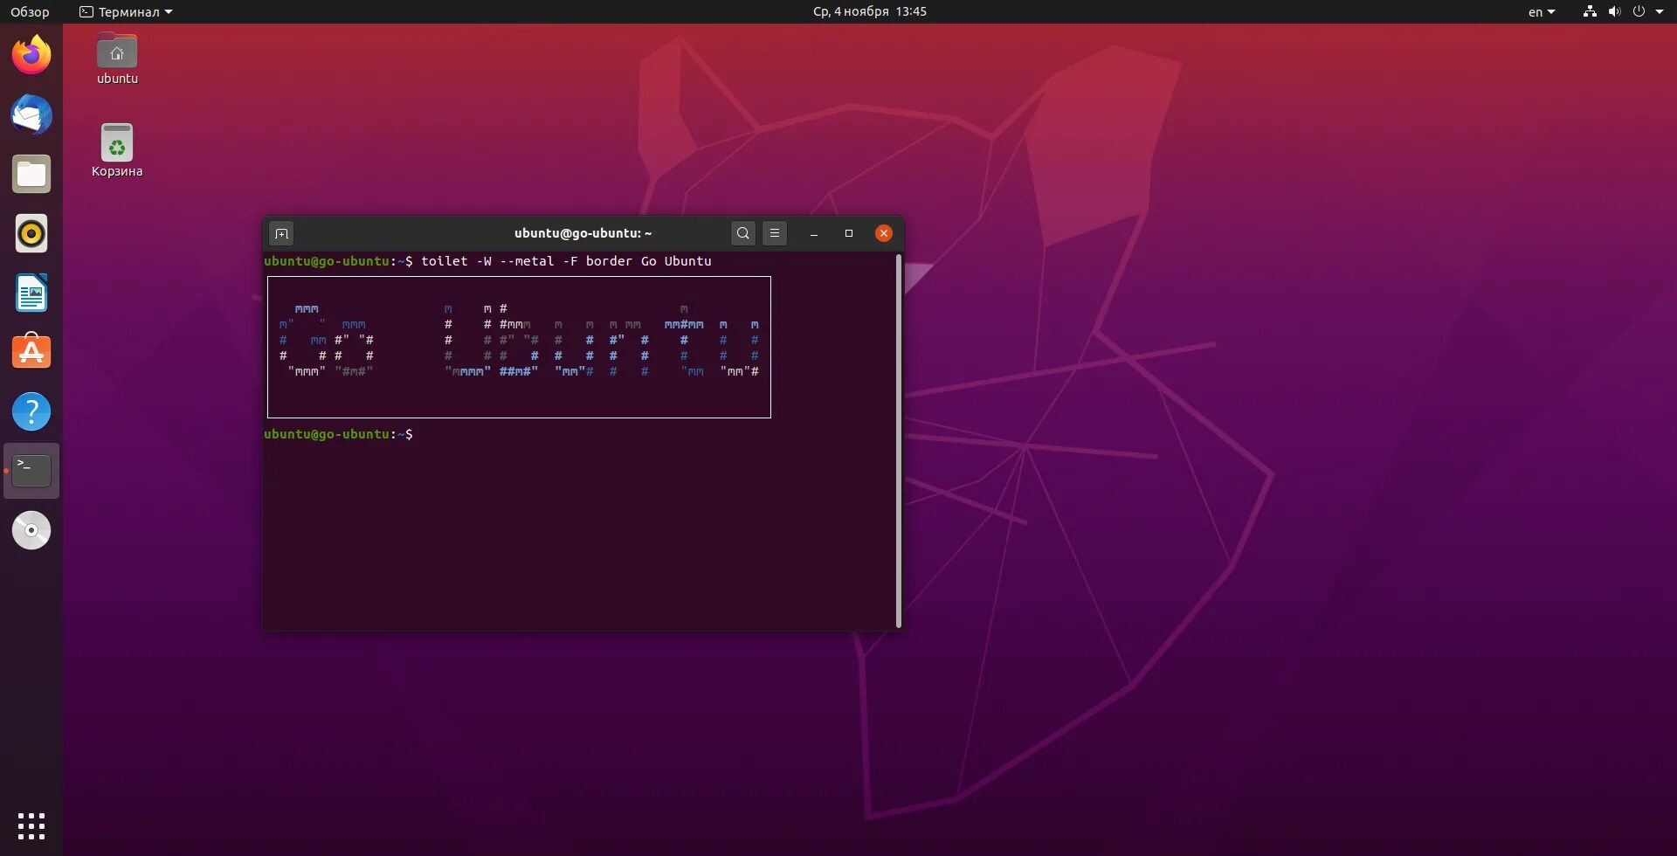Open Ubuntu Software store
1677x856 pixels.
(31, 352)
